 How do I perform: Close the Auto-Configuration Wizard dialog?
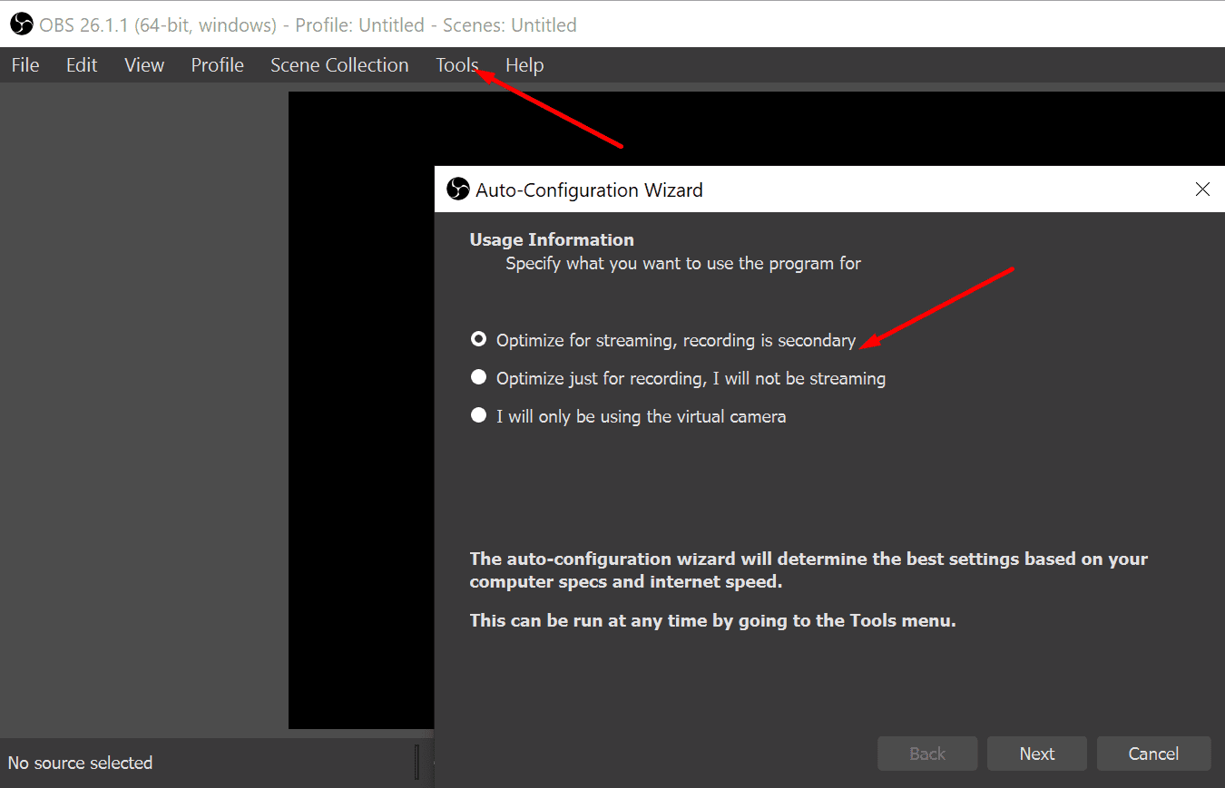point(1202,190)
